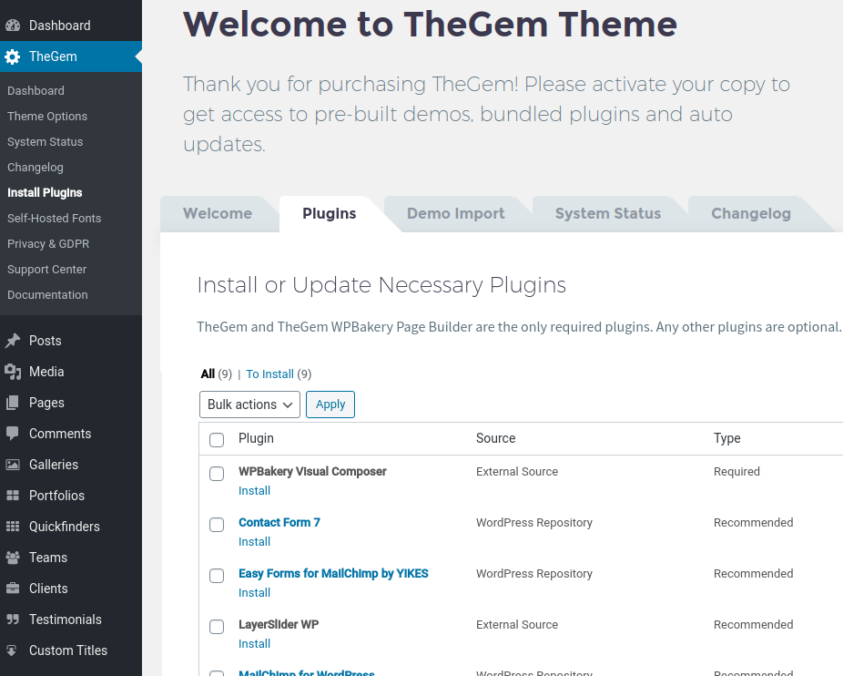Click the Testimonials quote icon
This screenshot has width=843, height=676.
[13, 620]
